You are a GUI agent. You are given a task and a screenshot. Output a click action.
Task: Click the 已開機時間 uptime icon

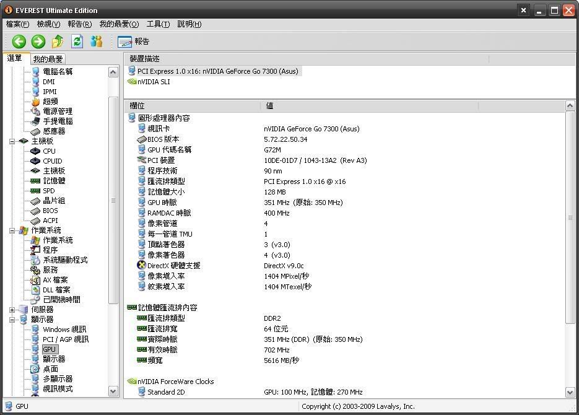tap(35, 300)
